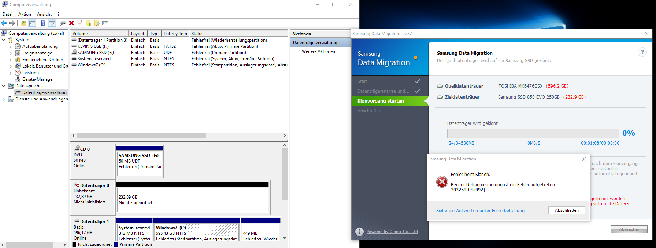The height and width of the screenshot is (248, 656).
Task: Expand the Lokale Benutzer und Gruppen node
Action: pos(10,66)
